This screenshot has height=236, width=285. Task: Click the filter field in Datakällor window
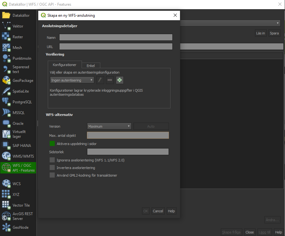(232, 46)
